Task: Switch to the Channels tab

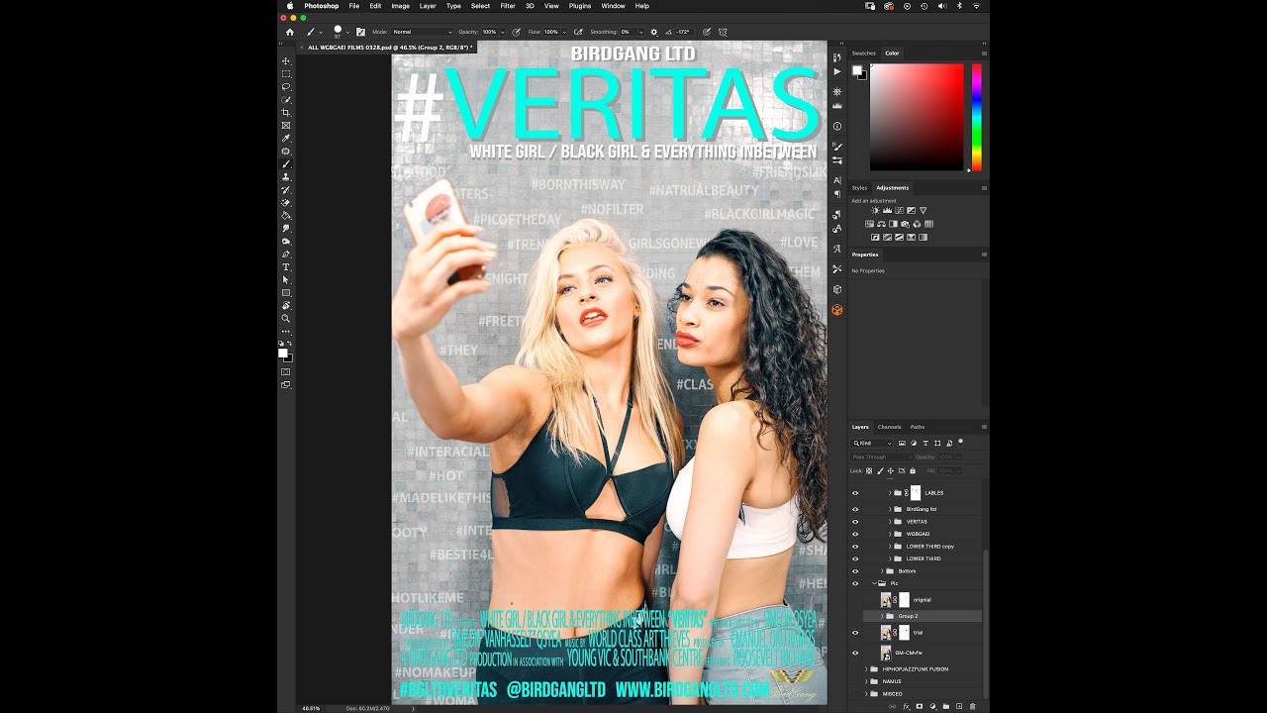Action: [889, 427]
